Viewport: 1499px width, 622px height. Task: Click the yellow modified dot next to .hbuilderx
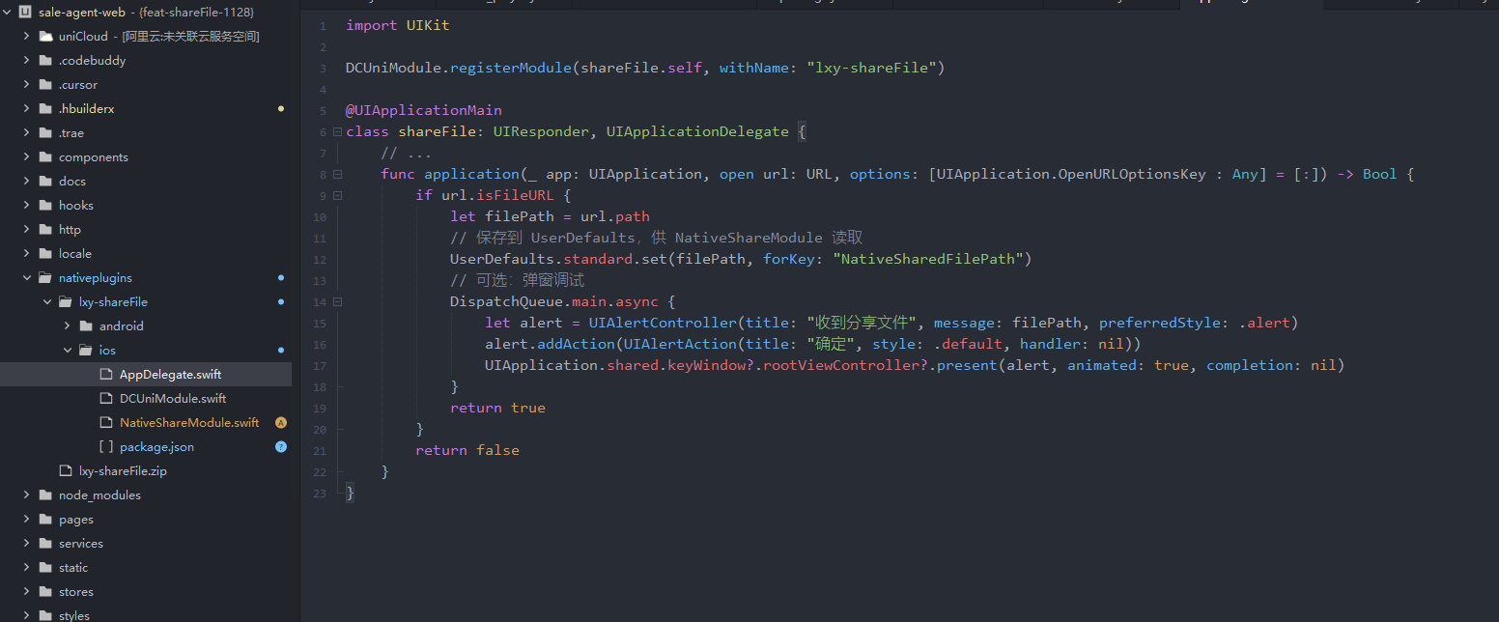(x=281, y=109)
